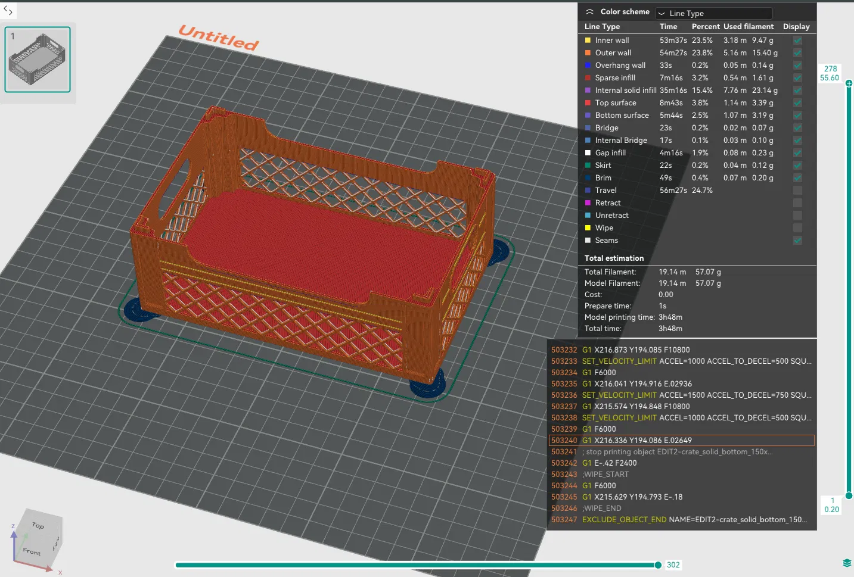The image size is (854, 577).
Task: Click the purple Internal solid infill swatch
Action: [x=588, y=91]
